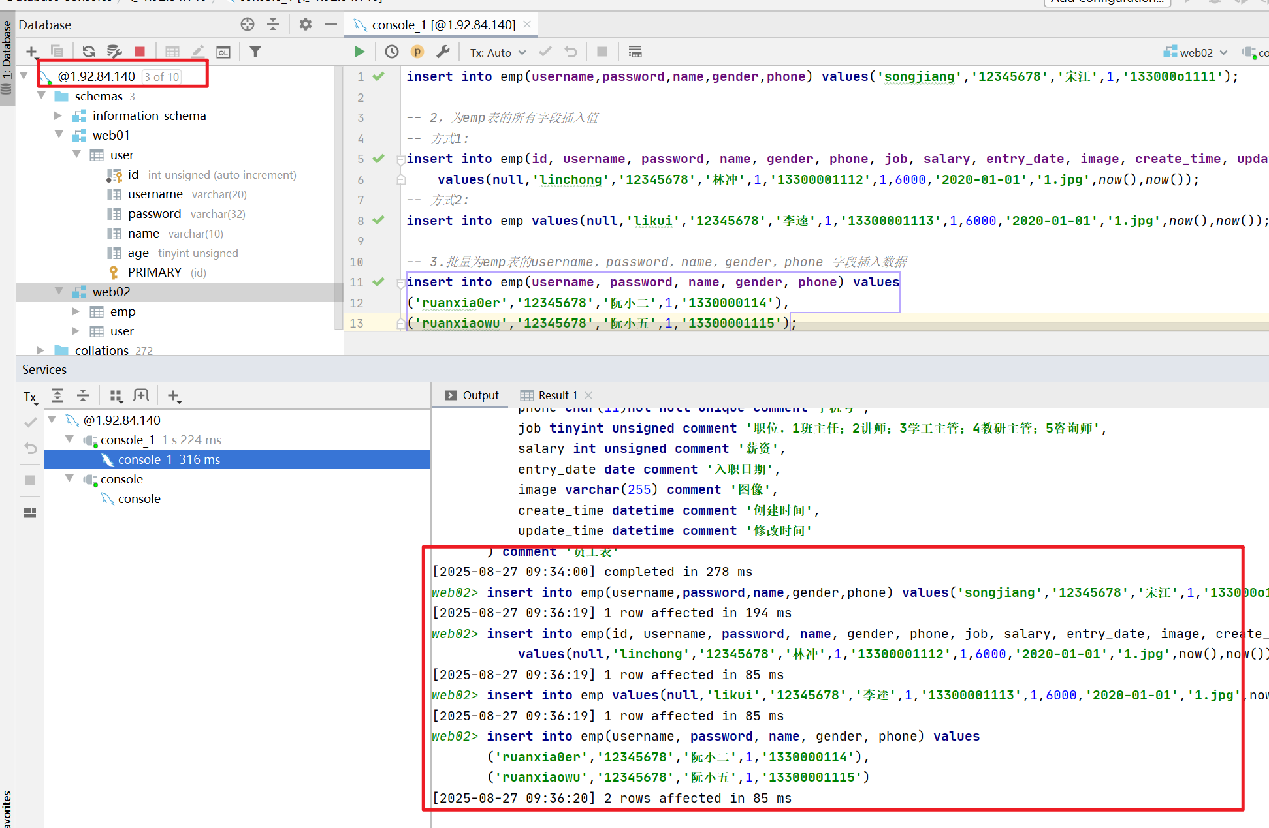Open the query history clock icon

click(392, 52)
